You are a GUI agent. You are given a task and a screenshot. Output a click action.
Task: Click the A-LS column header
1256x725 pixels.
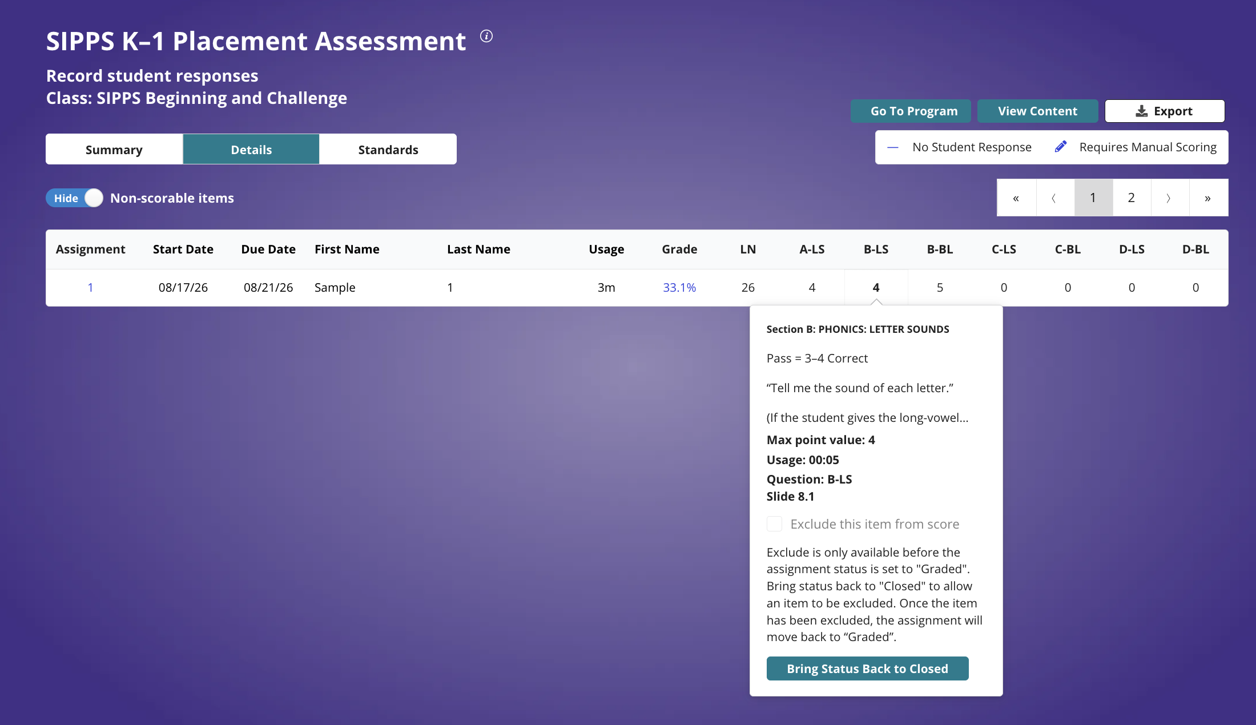(x=812, y=249)
